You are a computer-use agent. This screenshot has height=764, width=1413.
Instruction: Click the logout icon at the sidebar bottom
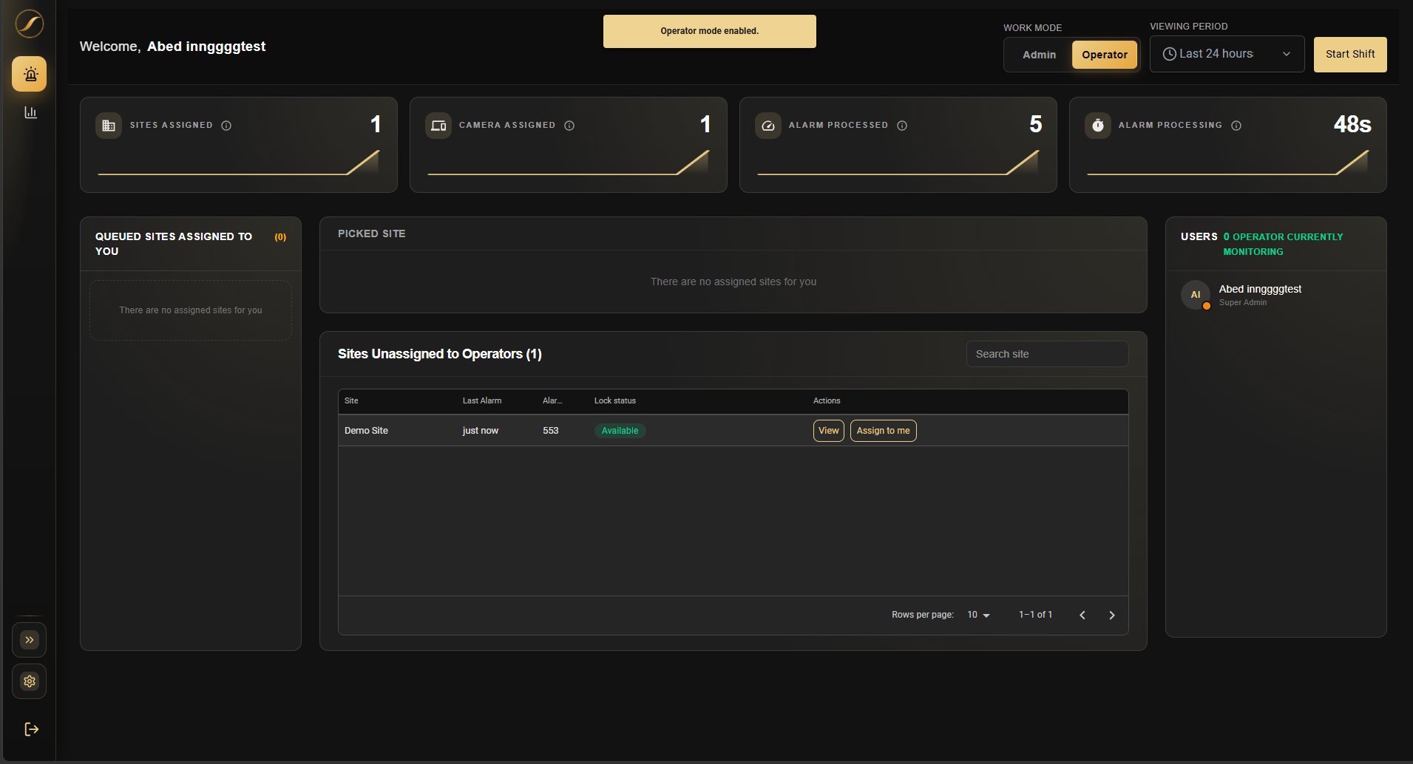[31, 729]
